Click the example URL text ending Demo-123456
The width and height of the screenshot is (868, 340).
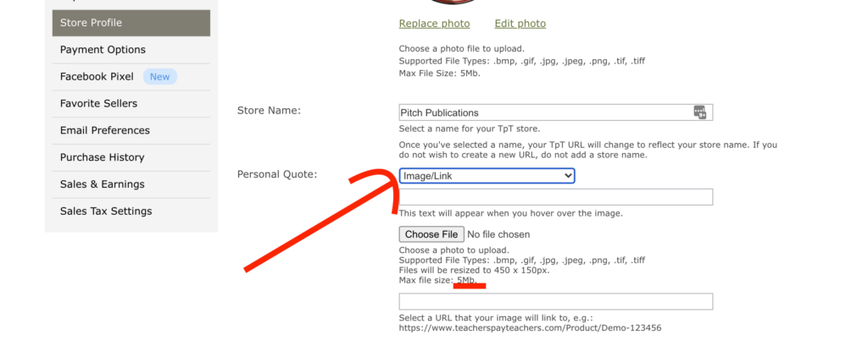click(x=530, y=328)
